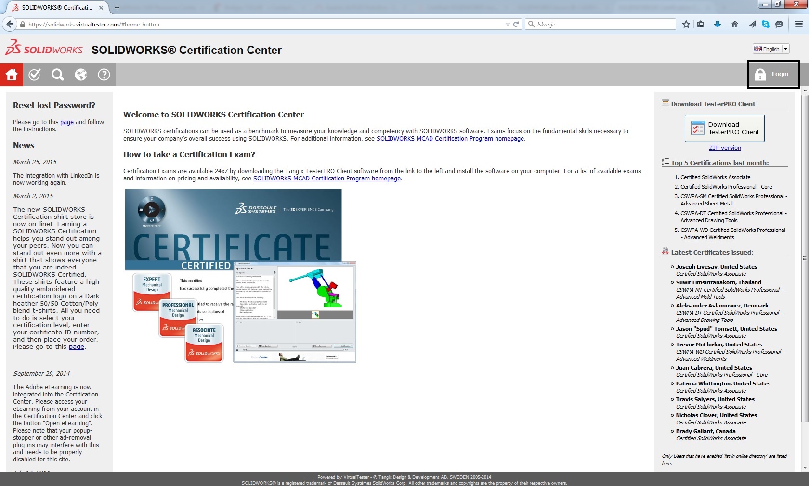The height and width of the screenshot is (486, 809).
Task: Reload the page with refresh icon
Action: pyautogui.click(x=516, y=24)
